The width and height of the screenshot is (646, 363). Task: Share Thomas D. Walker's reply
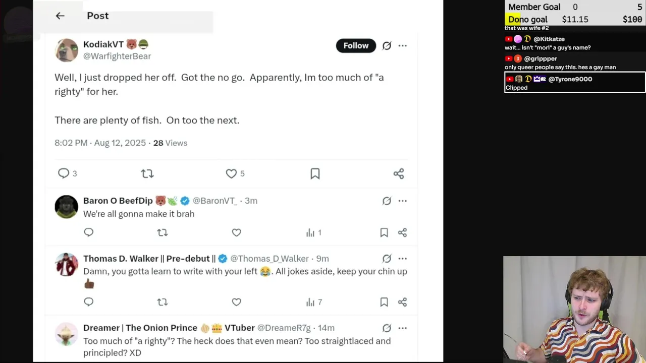[x=402, y=302]
